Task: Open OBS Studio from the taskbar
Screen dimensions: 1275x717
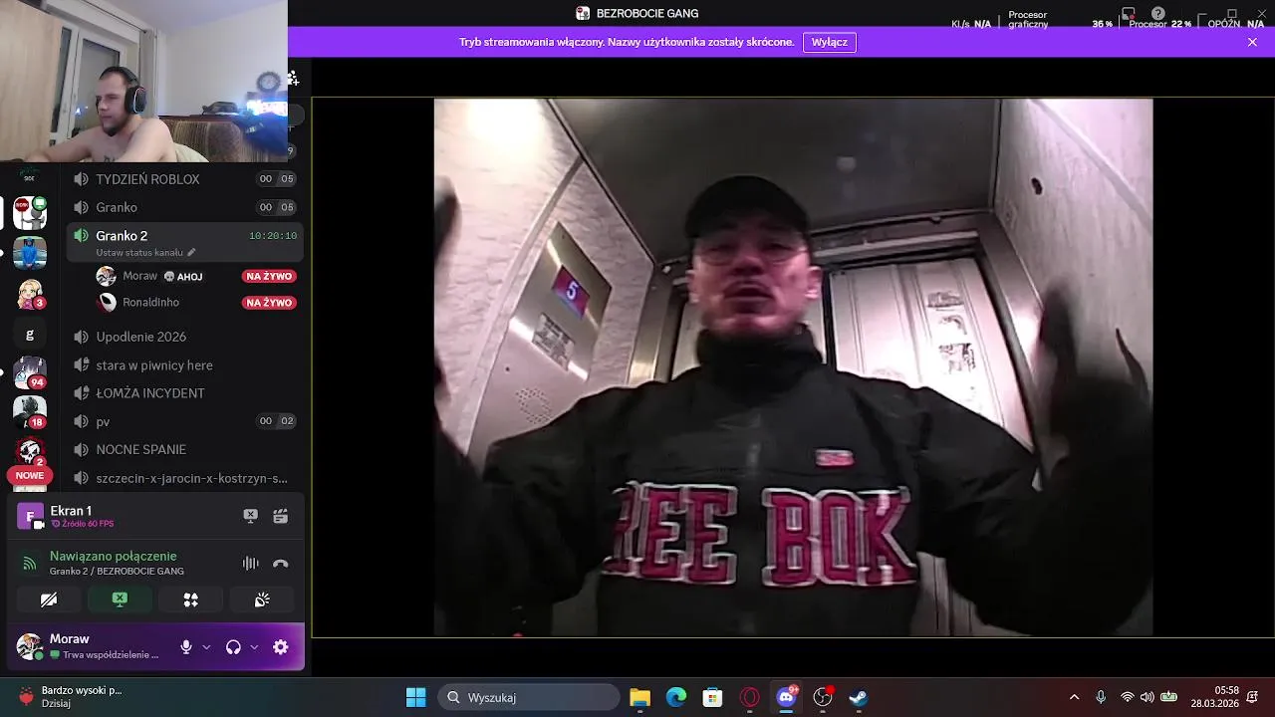Action: [823, 697]
